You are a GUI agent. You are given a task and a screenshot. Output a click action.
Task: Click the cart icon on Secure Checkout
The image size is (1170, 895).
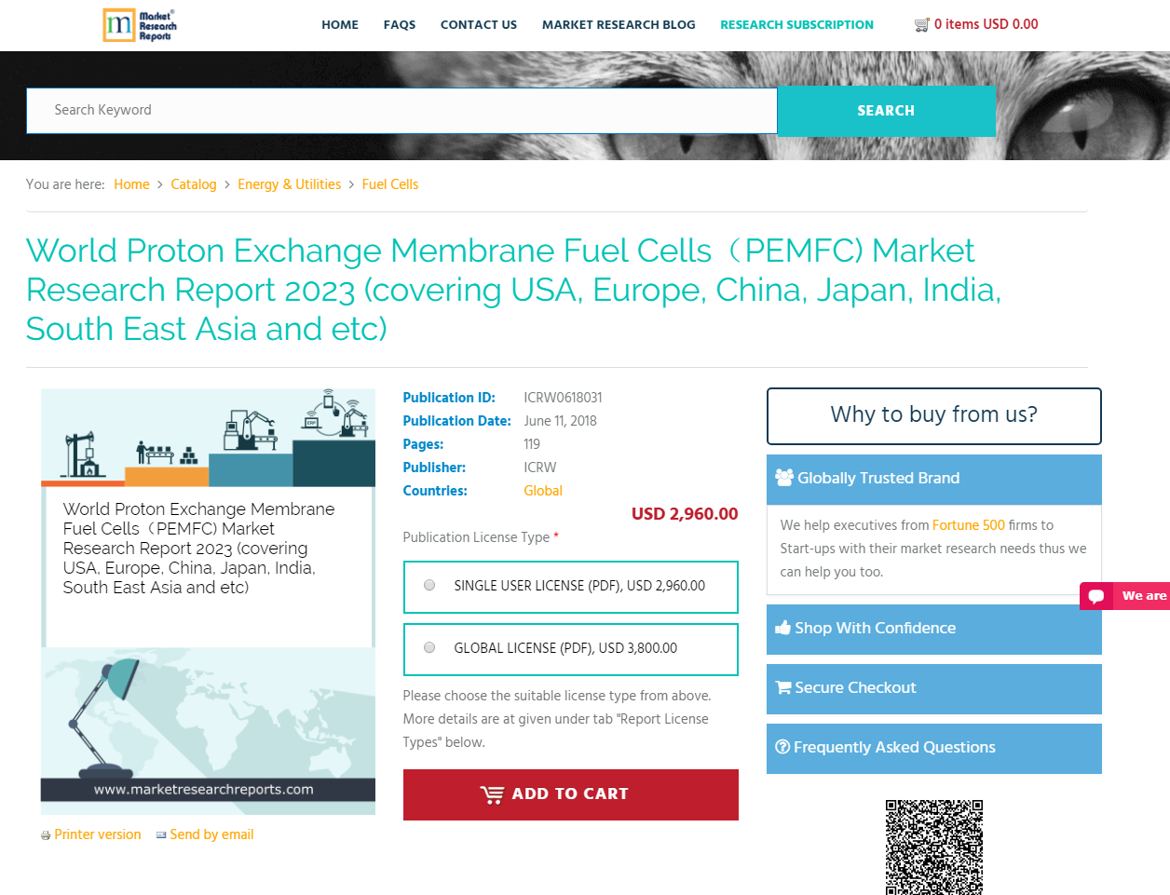[x=783, y=687]
